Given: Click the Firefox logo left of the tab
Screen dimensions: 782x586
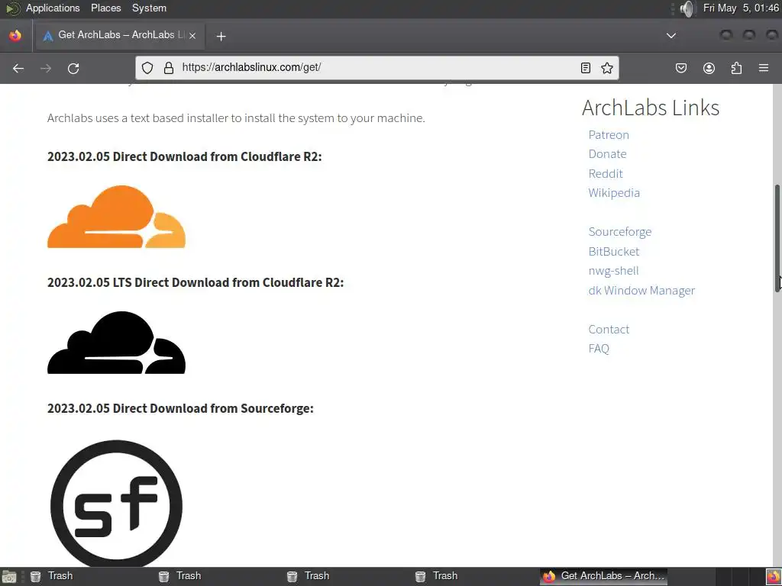Looking at the screenshot, I should (15, 35).
